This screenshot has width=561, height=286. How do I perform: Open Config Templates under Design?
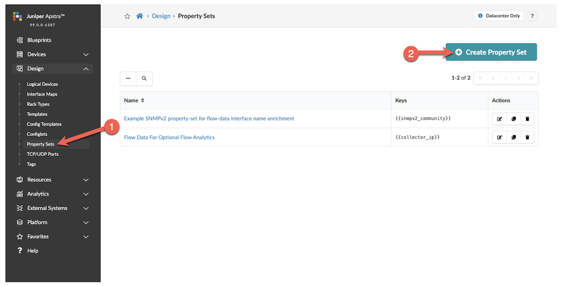coord(44,124)
